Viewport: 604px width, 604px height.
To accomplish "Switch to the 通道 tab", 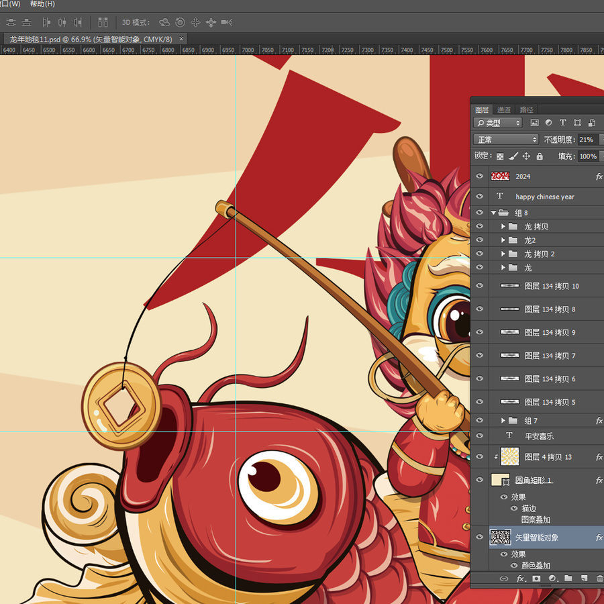I will point(504,110).
